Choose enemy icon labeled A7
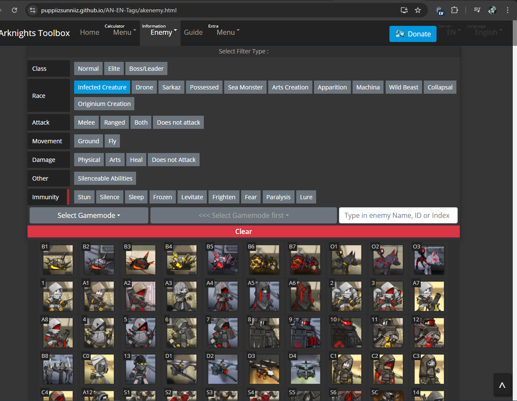 tap(430, 296)
